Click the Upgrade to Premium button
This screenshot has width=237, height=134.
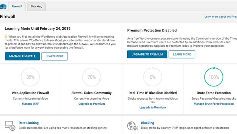coord(147,54)
